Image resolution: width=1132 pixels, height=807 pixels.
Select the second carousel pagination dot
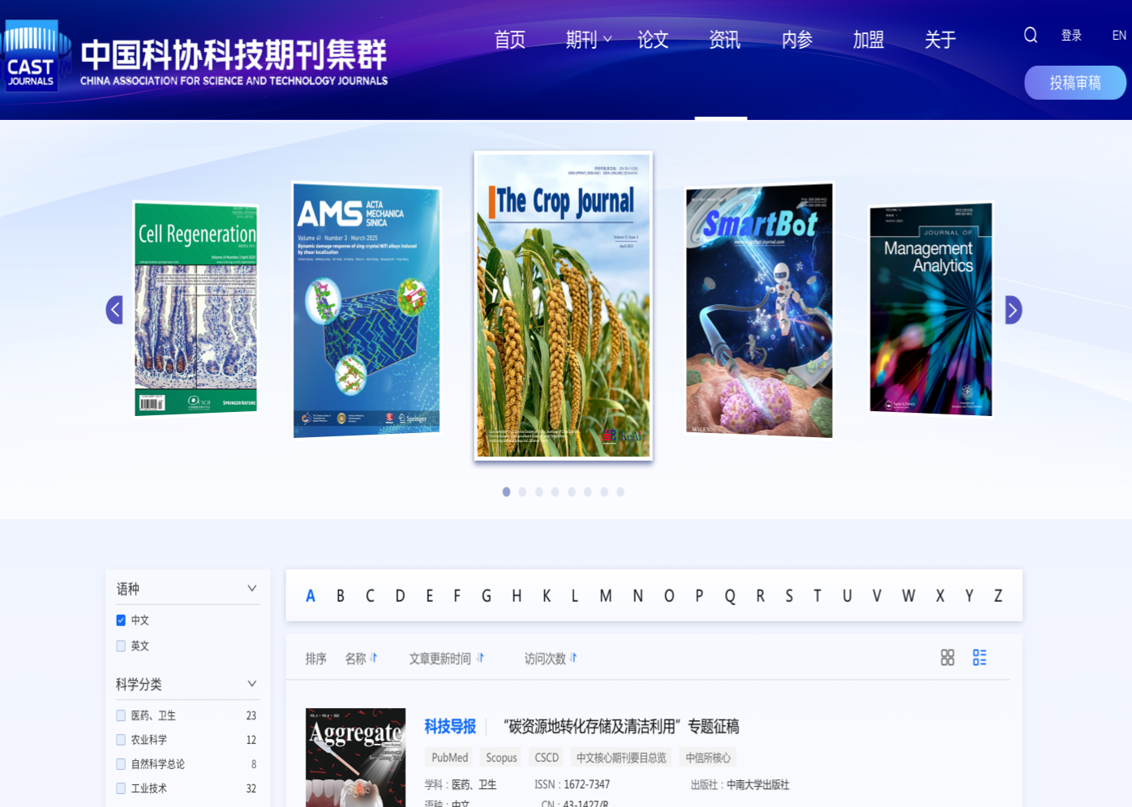522,491
